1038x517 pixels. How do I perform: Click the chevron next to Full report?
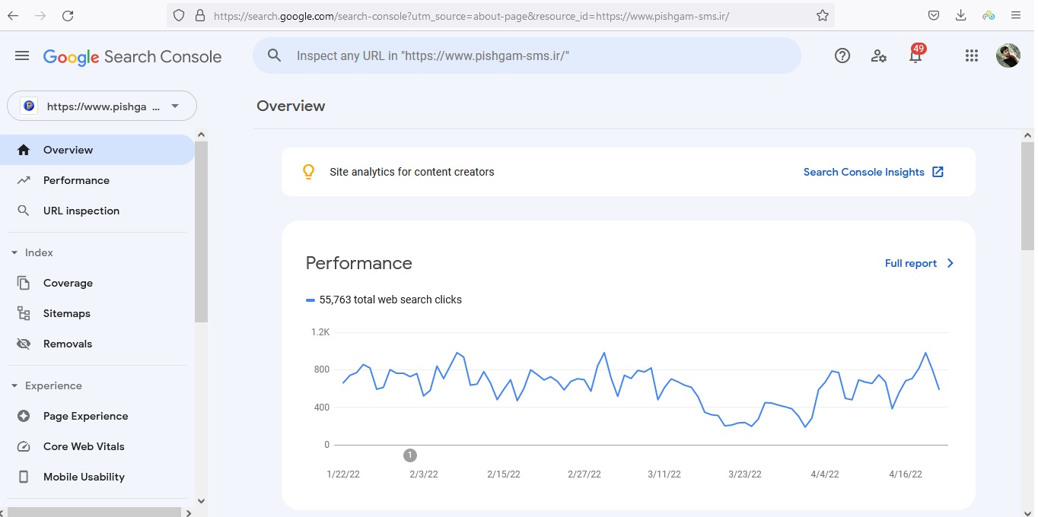[x=950, y=263]
